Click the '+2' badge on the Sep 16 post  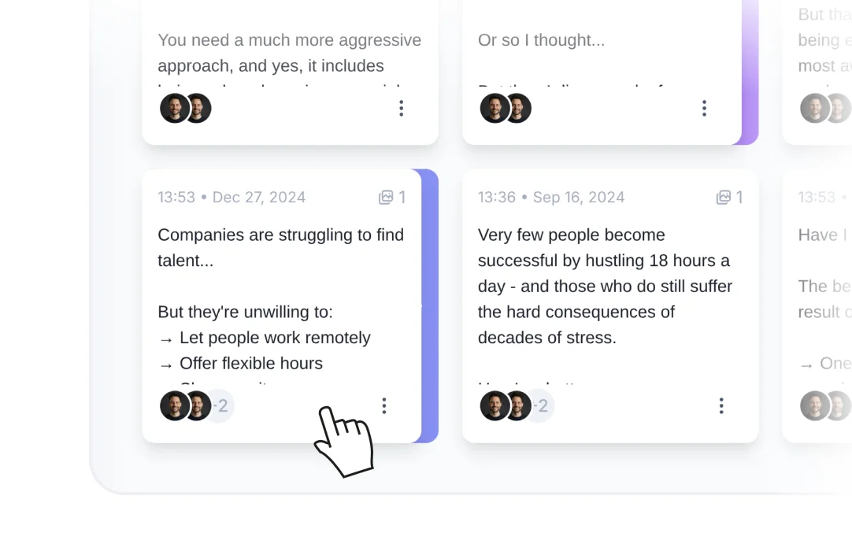540,405
